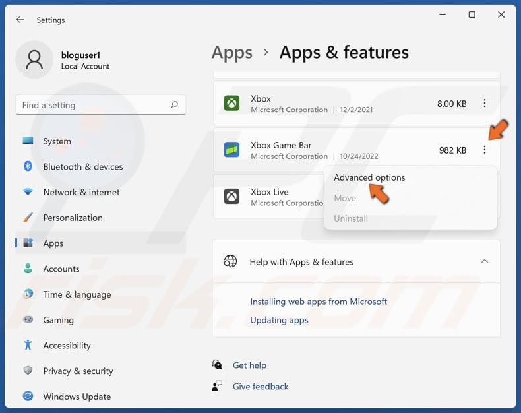This screenshot has height=413, width=521.
Task: Open Bluetooth & devices settings
Action: [82, 167]
